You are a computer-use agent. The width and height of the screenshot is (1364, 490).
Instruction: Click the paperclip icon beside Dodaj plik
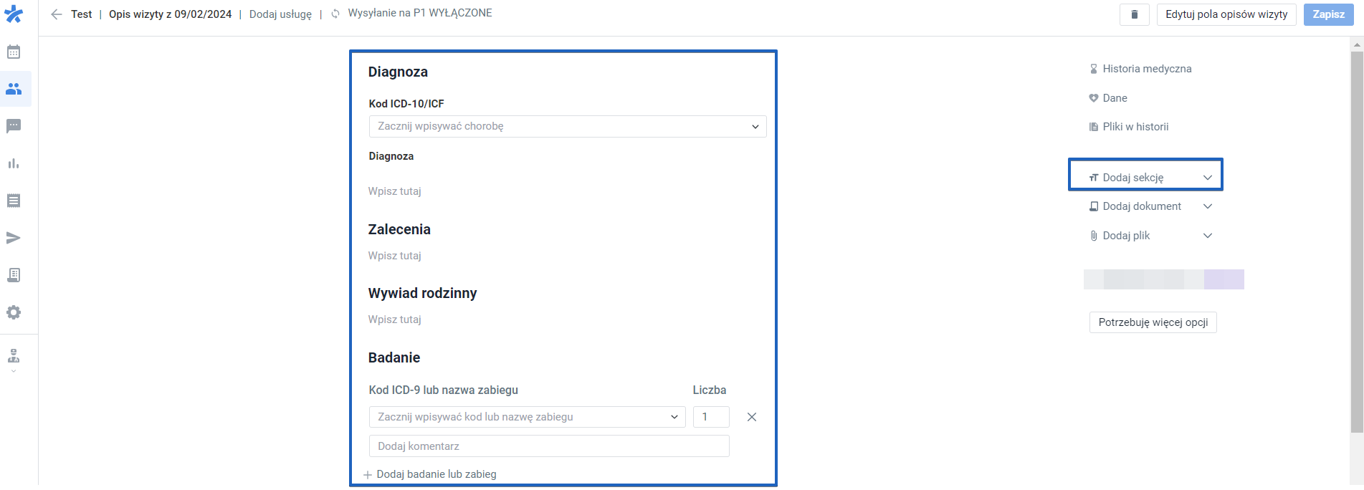1094,236
